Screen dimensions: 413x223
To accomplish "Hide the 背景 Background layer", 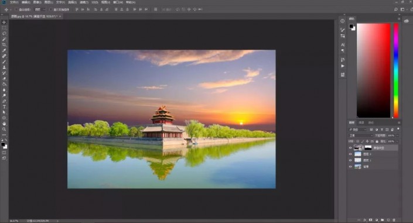I will (x=350, y=167).
